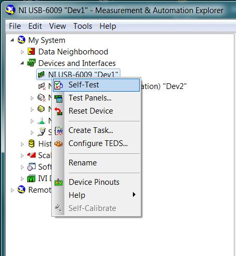
Task: Open the Help menu in menu bar
Action: [108, 26]
